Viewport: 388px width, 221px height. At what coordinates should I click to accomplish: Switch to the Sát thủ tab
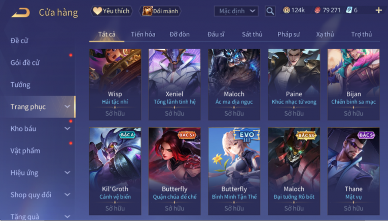(252, 34)
